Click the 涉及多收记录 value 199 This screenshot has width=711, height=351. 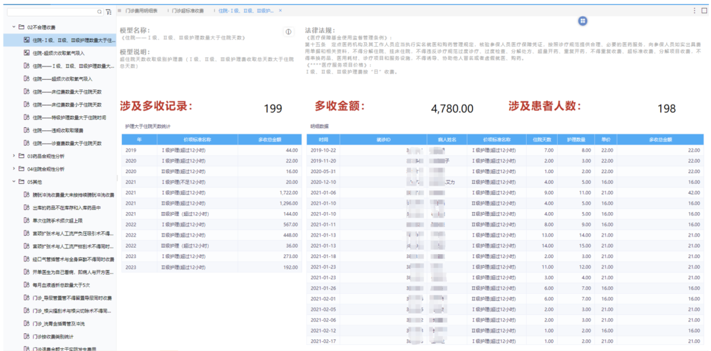[273, 109]
